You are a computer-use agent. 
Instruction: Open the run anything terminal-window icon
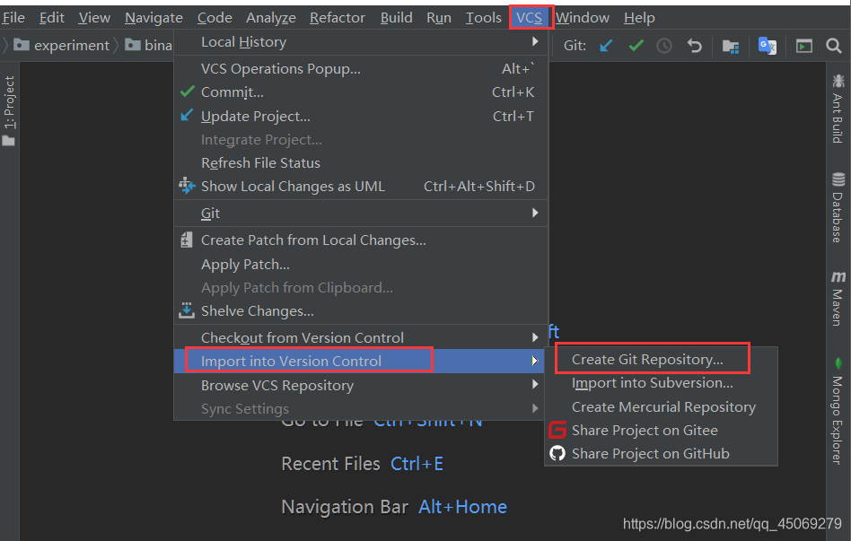pos(803,46)
